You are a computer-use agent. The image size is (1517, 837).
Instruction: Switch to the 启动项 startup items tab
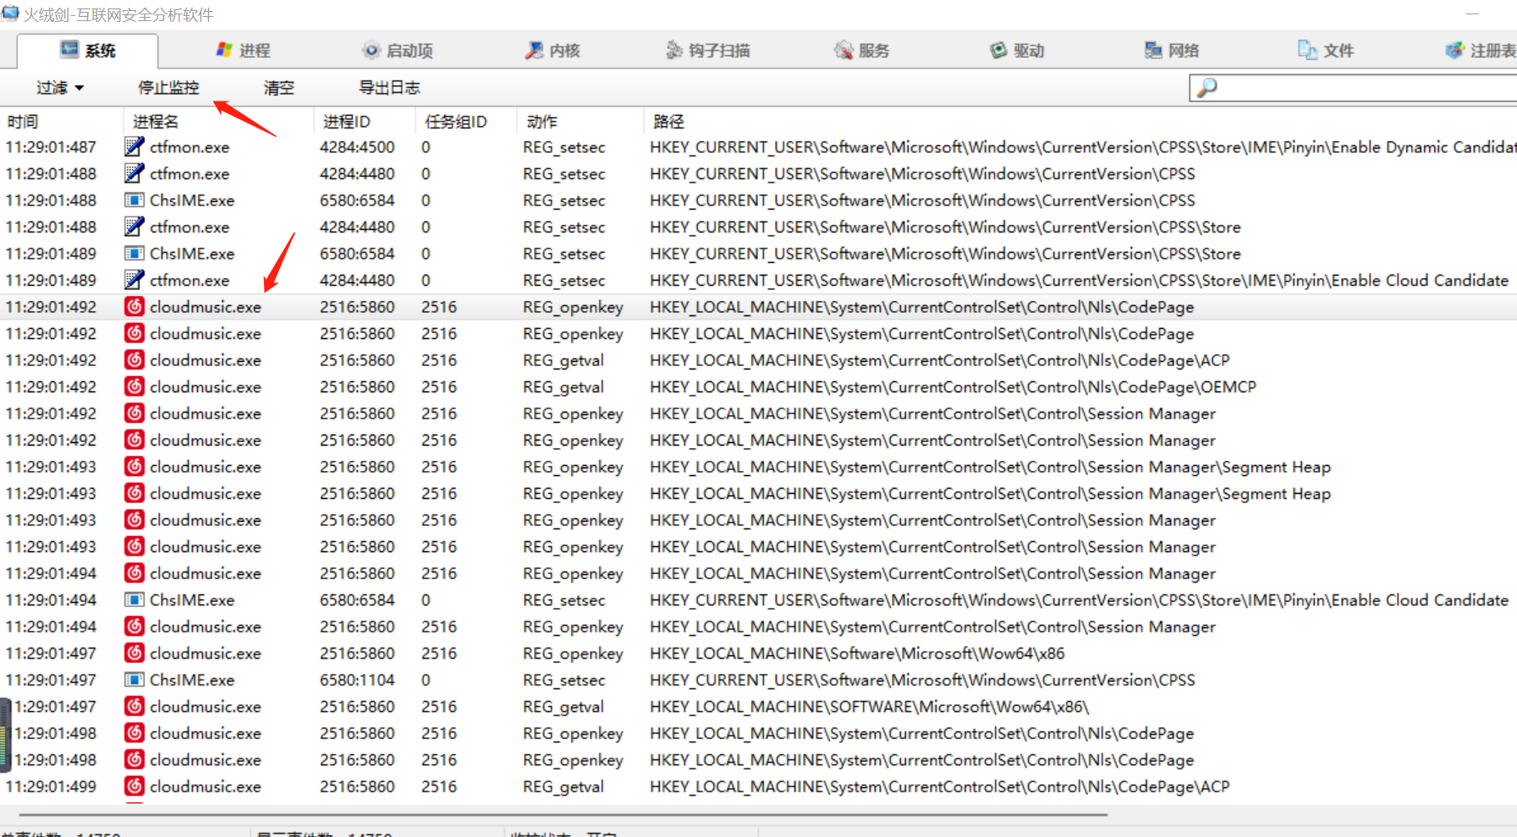click(x=398, y=51)
